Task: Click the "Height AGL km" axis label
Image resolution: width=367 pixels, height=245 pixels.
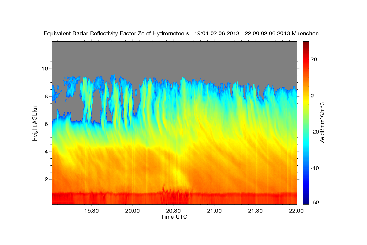Action: [x=35, y=122]
